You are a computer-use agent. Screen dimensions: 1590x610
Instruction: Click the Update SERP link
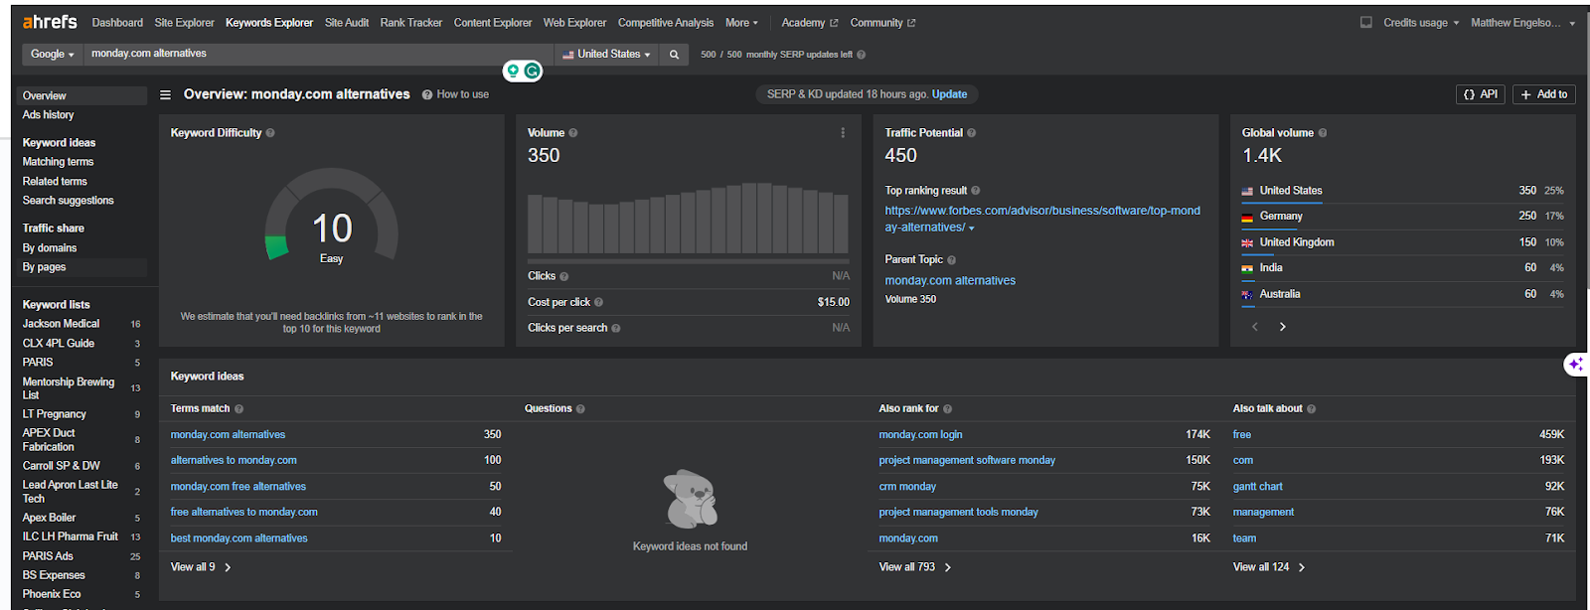pyautogui.click(x=949, y=94)
